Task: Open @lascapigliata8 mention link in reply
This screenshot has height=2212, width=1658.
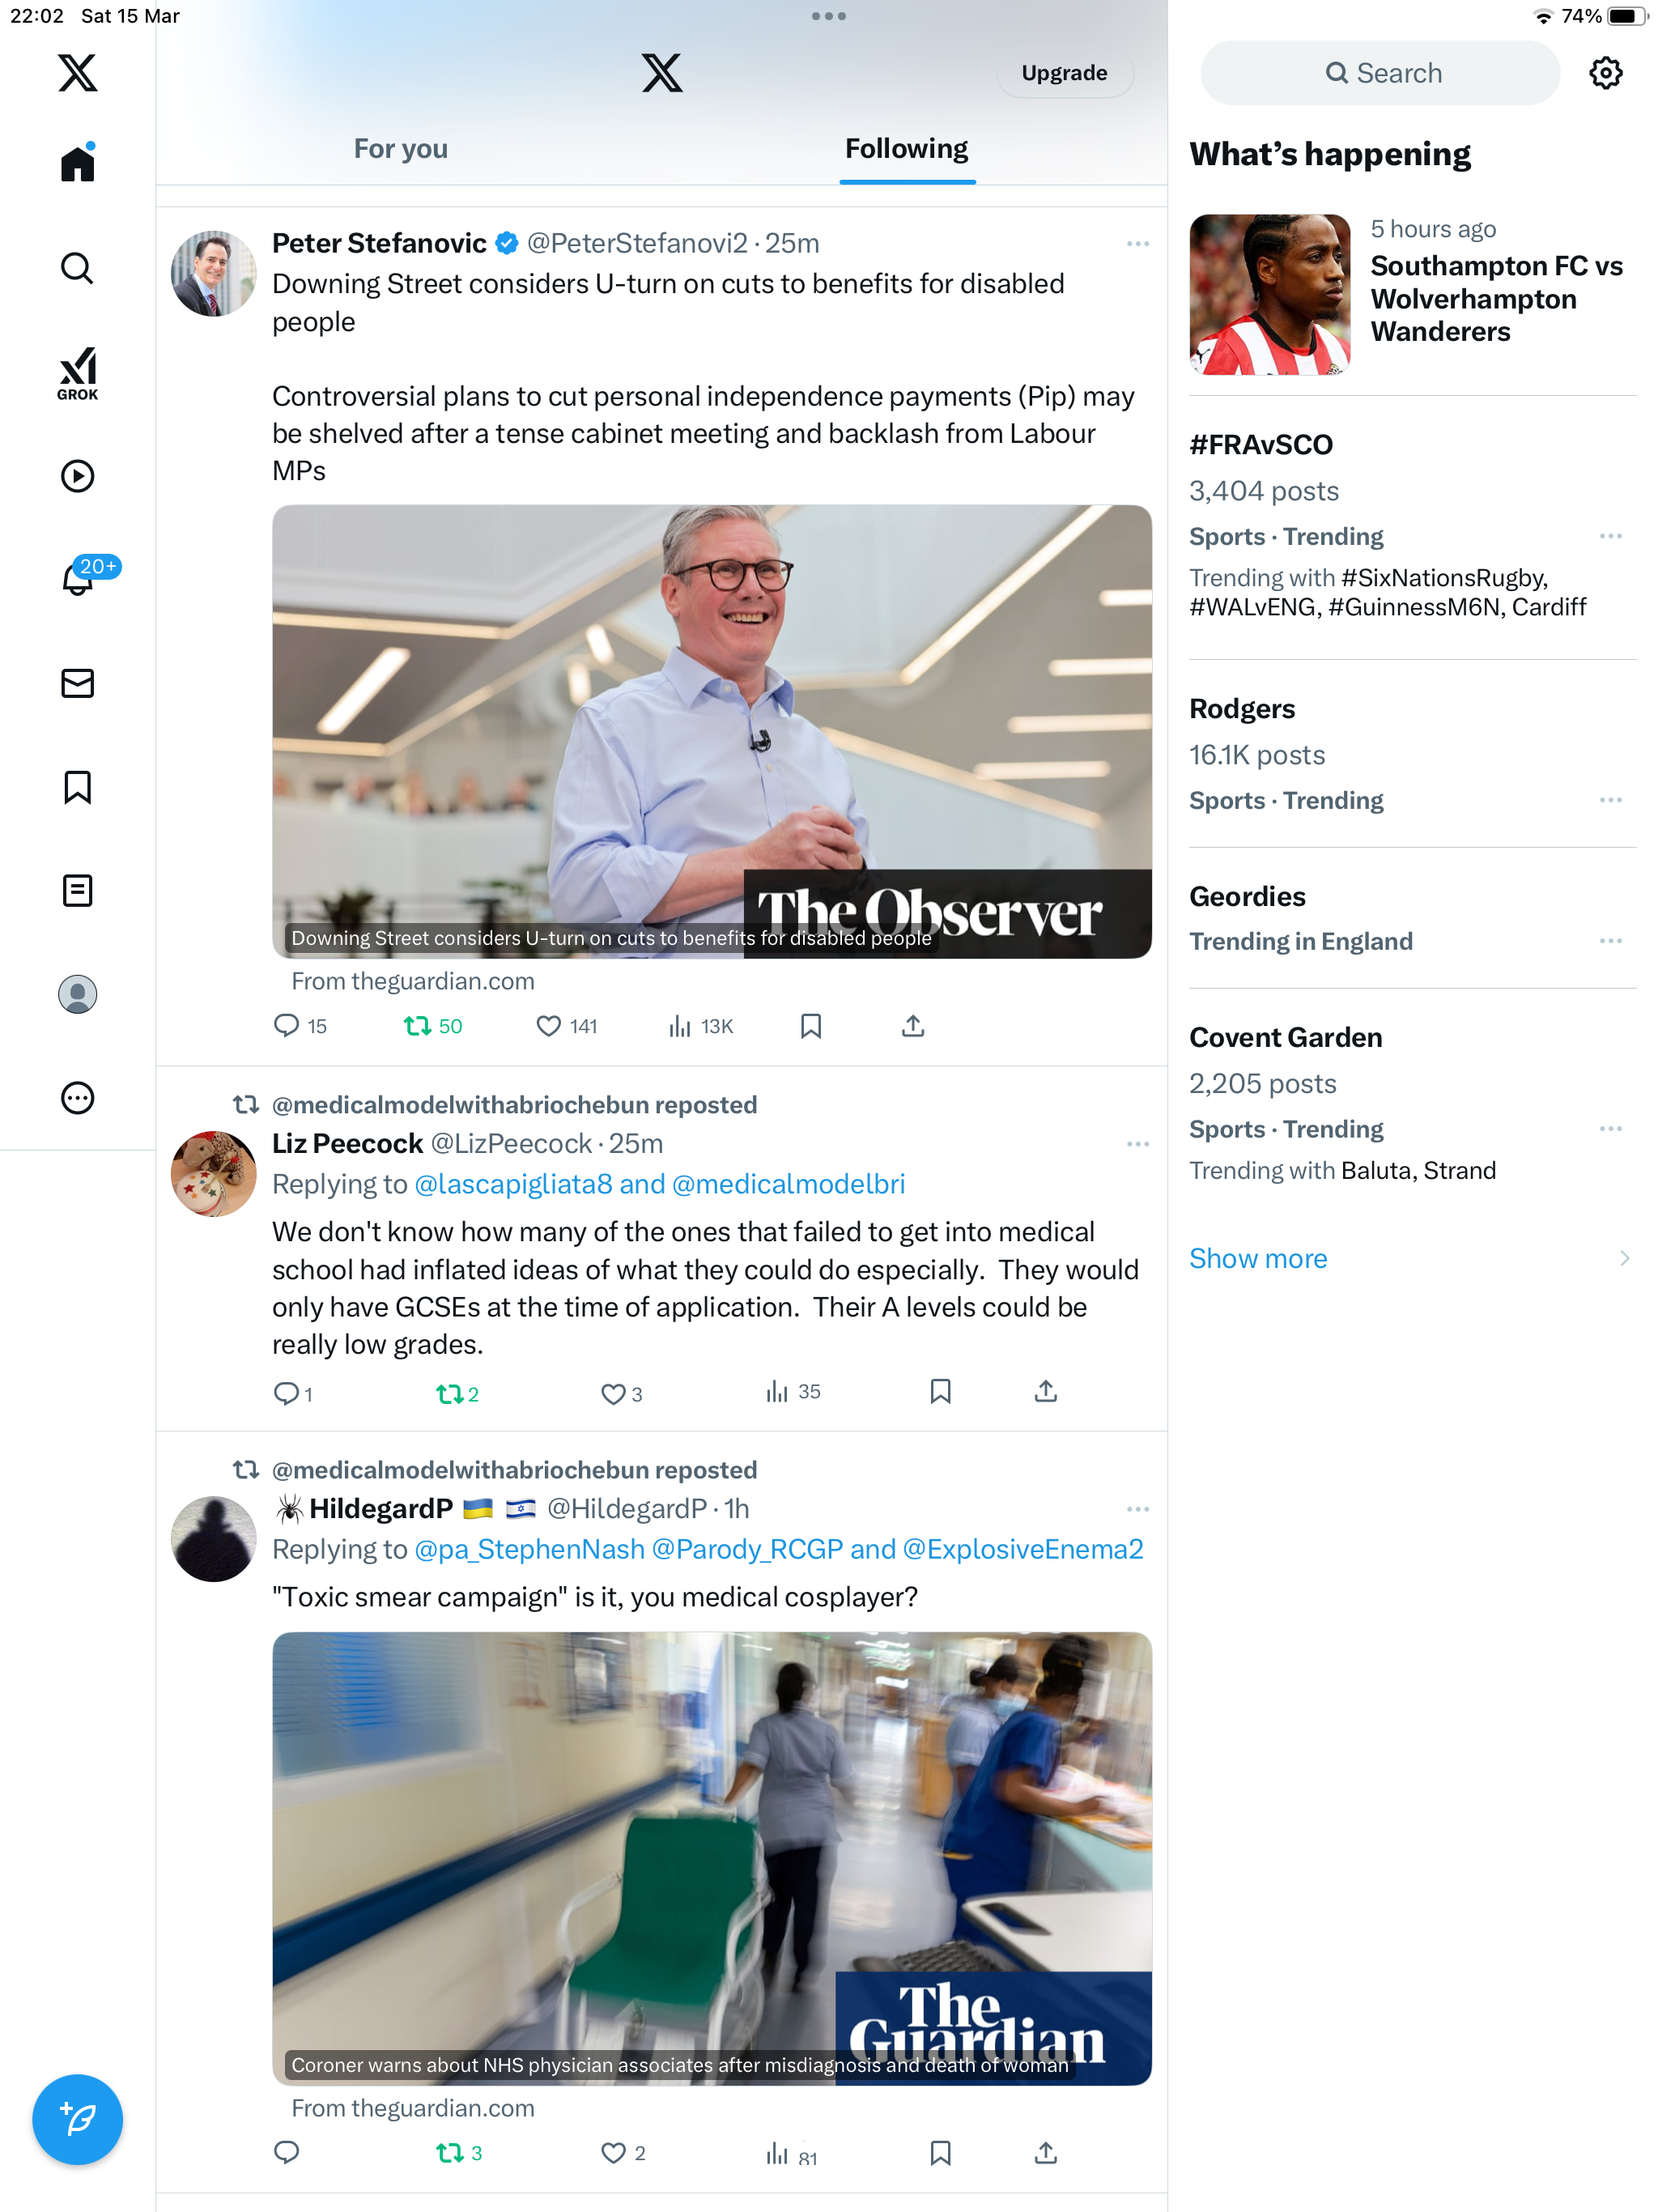Action: 513,1184
